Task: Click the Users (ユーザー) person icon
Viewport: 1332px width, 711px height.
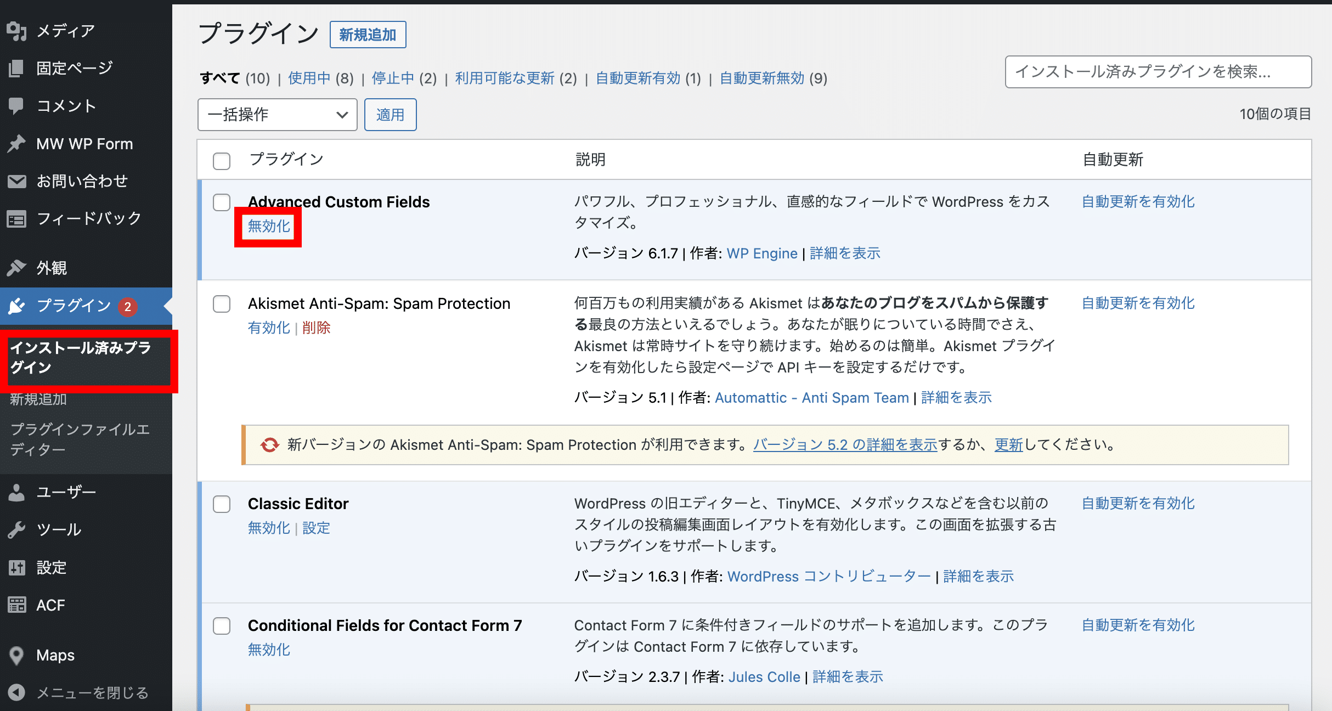Action: [16, 492]
